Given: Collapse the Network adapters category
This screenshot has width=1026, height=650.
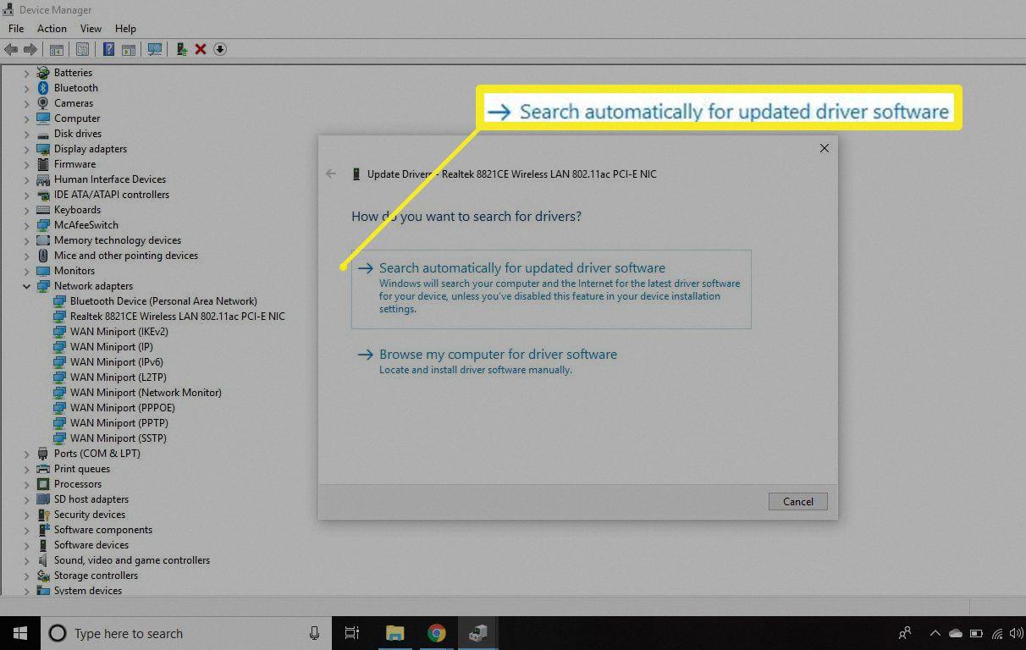Looking at the screenshot, I should pyautogui.click(x=27, y=286).
